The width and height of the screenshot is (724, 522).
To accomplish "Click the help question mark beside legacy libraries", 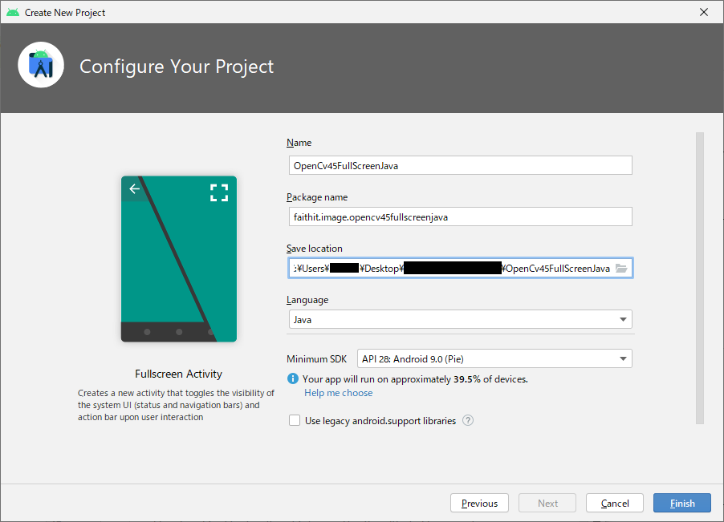I will tap(468, 420).
